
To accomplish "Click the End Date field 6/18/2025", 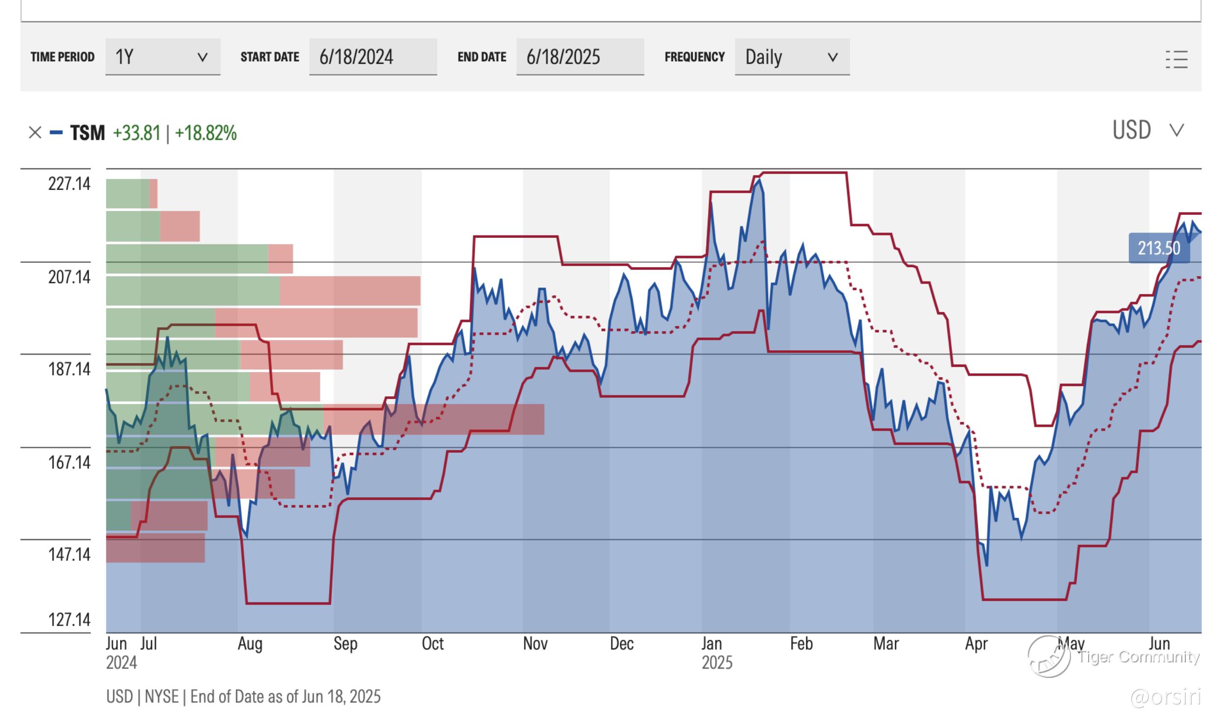I will tap(580, 57).
